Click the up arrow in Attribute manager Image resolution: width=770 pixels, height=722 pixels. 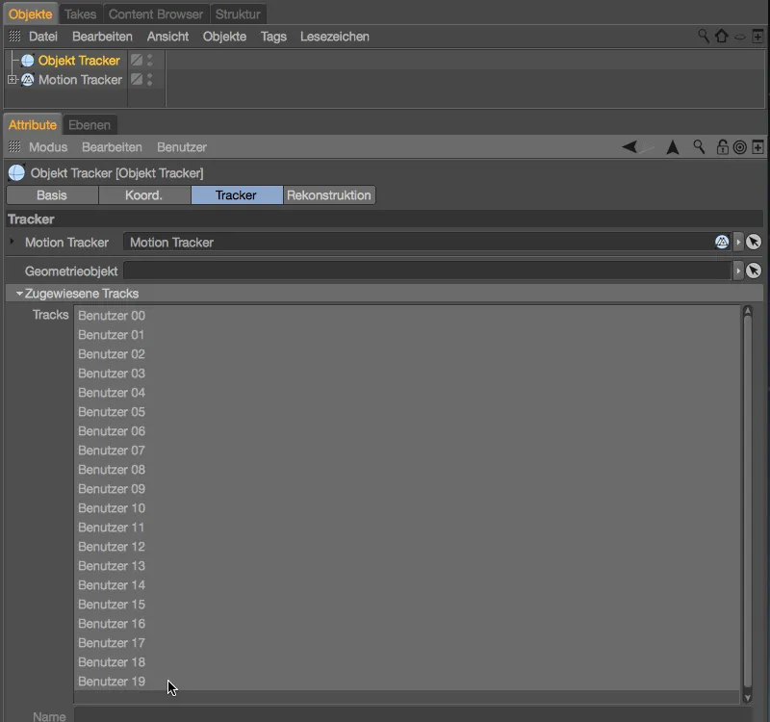pyautogui.click(x=672, y=147)
